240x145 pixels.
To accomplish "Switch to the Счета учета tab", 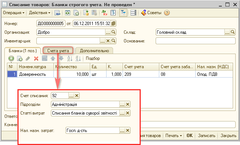I will point(58,50).
